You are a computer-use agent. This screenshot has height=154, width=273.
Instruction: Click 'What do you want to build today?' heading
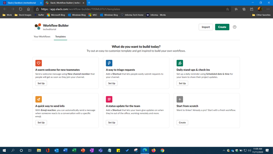point(136,47)
